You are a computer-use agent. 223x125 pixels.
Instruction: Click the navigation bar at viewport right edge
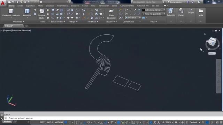coord(218,76)
